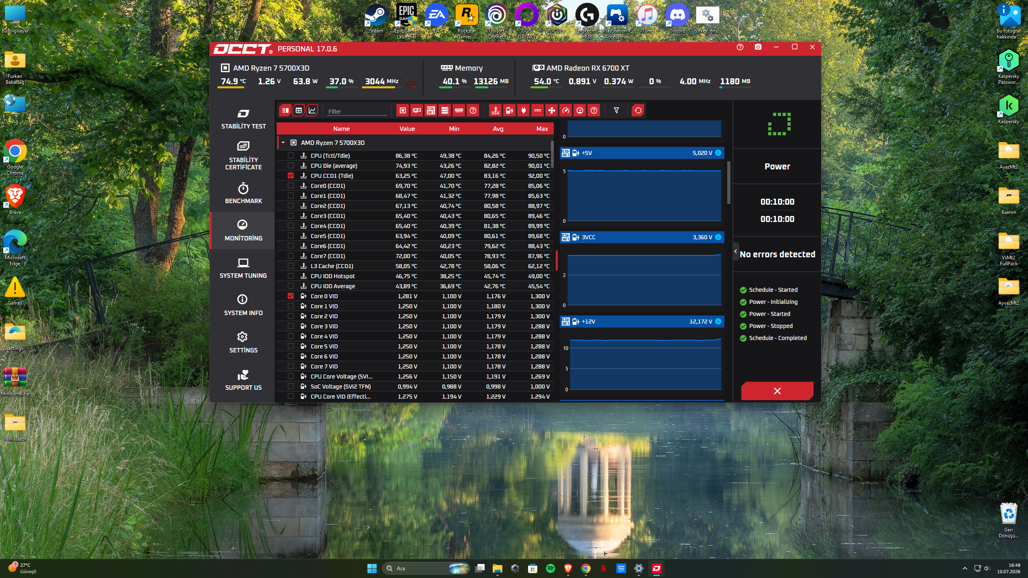This screenshot has width=1028, height=578.
Task: Open the Stability Test section
Action: [x=243, y=119]
